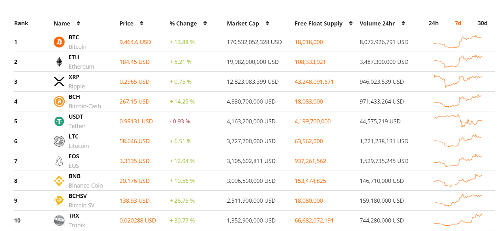Click the Ethereum diamond logo icon
Screen dimensions: 502x231
coord(59,62)
